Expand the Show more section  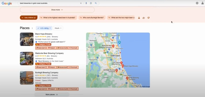(x=57, y=10)
